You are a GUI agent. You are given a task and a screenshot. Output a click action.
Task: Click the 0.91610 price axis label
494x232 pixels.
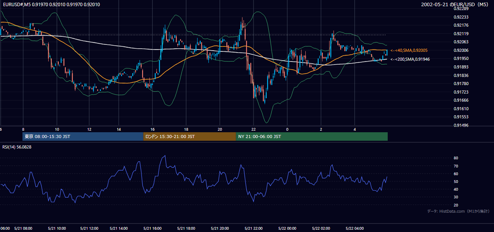point(461,109)
